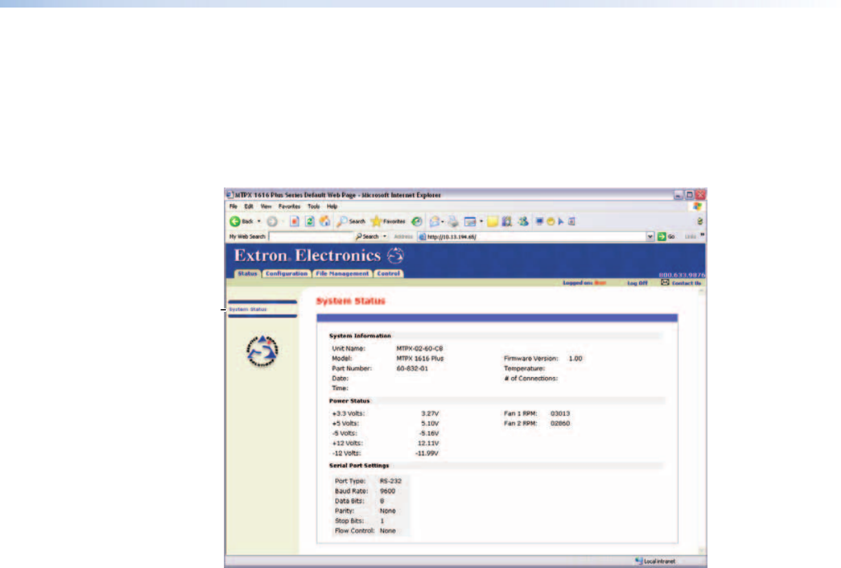Open the Back button history dropdown
Screen dimensions: 841x568
258,222
